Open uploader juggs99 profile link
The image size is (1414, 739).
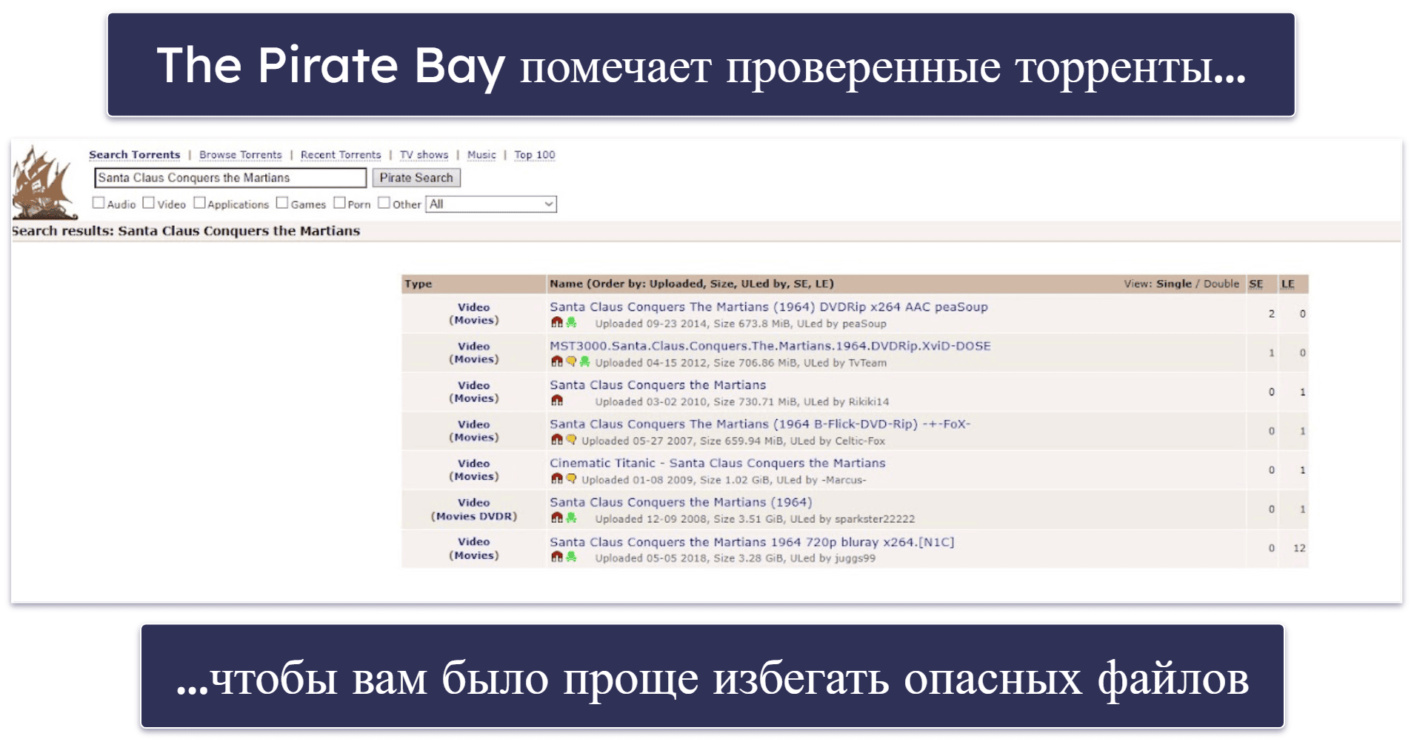(x=855, y=558)
